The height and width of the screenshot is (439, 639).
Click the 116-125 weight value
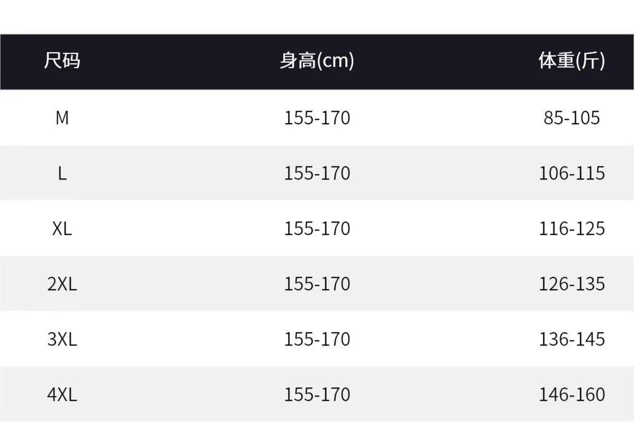click(571, 228)
